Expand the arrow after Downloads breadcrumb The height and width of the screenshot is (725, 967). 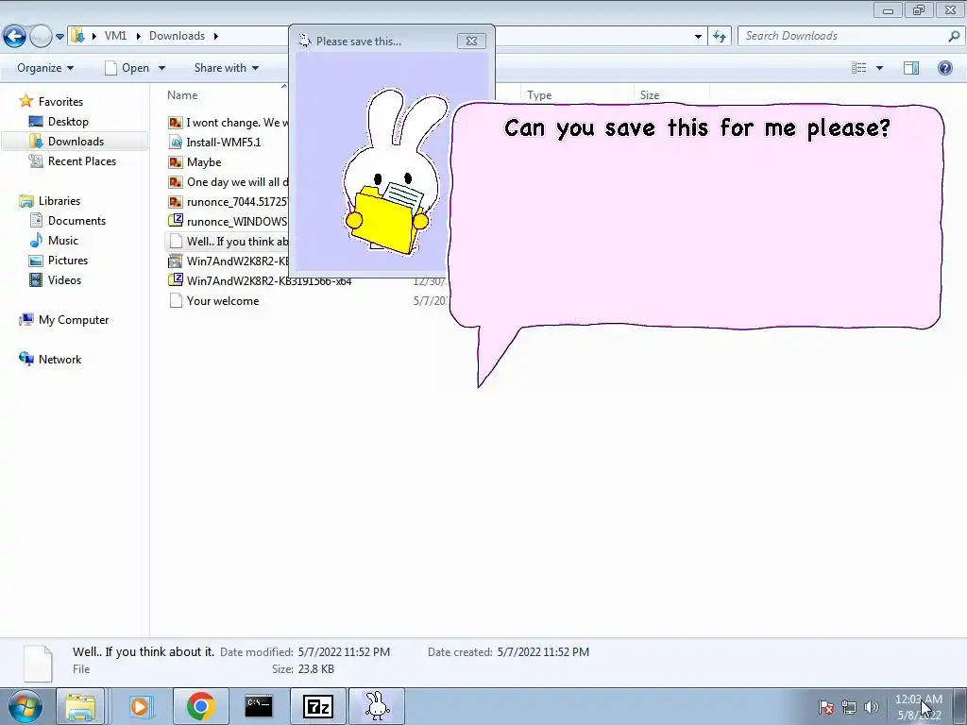(x=216, y=36)
